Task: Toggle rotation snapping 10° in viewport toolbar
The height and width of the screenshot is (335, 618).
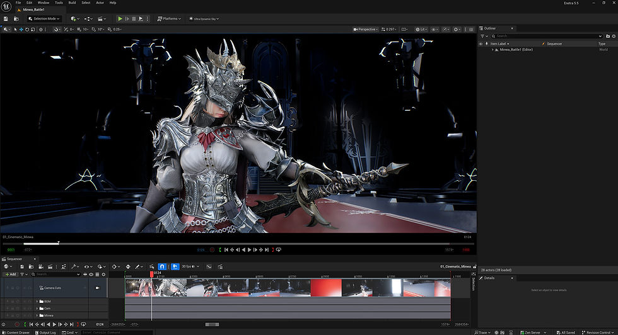Action: pyautogui.click(x=98, y=29)
